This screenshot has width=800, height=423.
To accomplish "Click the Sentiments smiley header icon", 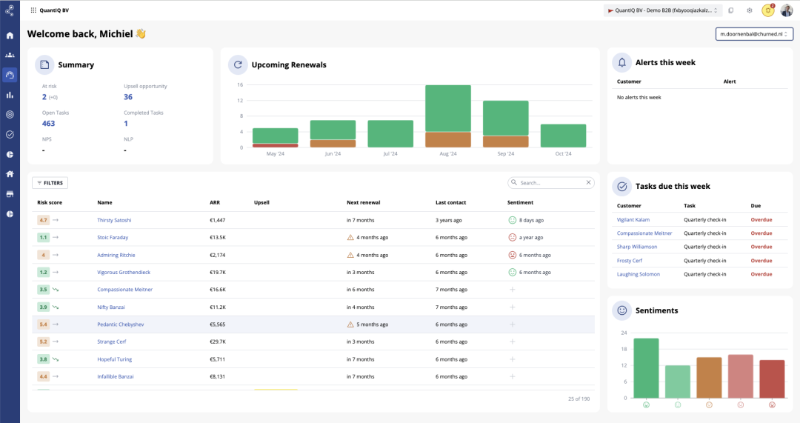I will click(x=622, y=310).
